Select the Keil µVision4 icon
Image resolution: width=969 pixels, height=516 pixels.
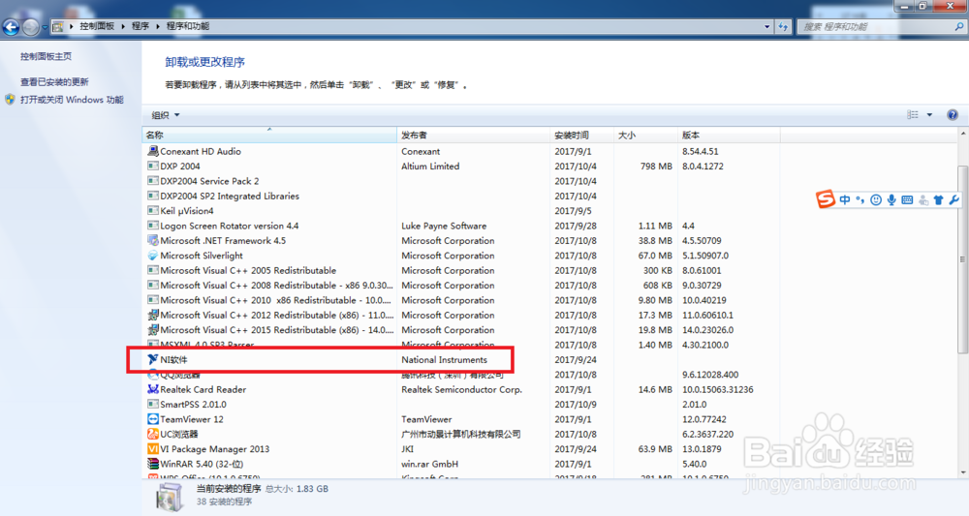coord(153,210)
